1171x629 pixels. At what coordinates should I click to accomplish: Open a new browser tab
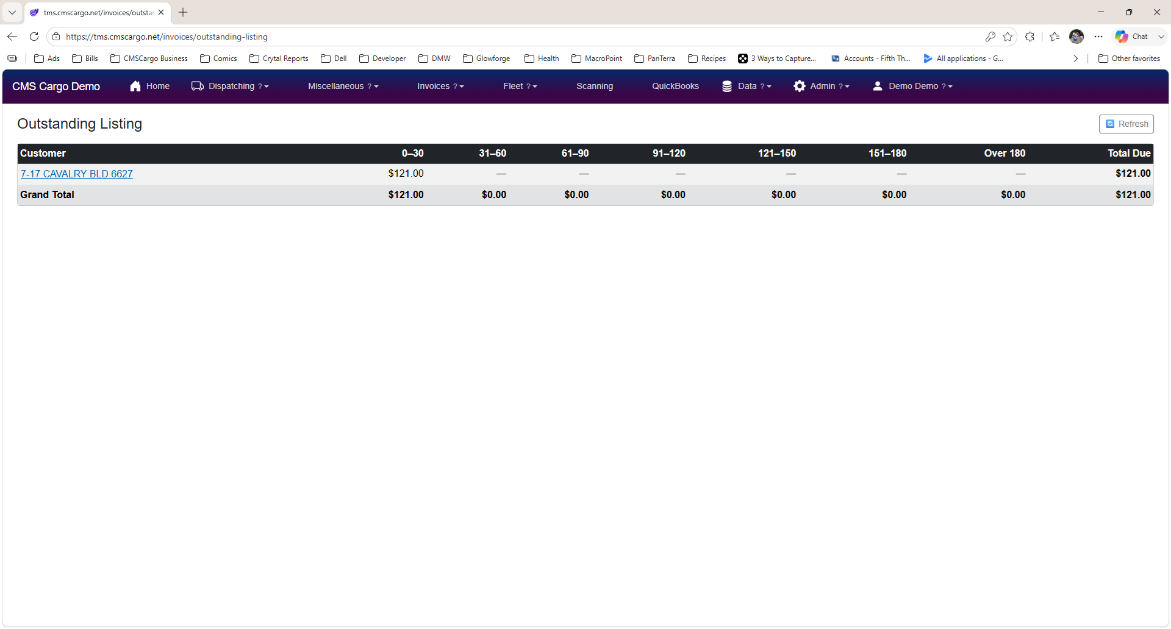point(183,12)
